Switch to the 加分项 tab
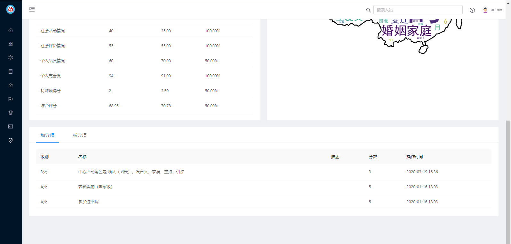Image resolution: width=511 pixels, height=244 pixels. (47, 135)
